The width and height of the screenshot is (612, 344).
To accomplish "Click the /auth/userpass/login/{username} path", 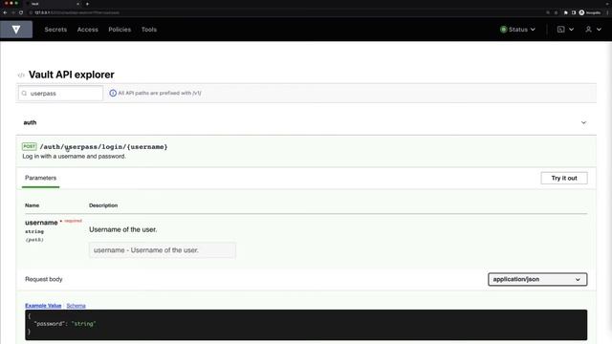I will pyautogui.click(x=104, y=146).
